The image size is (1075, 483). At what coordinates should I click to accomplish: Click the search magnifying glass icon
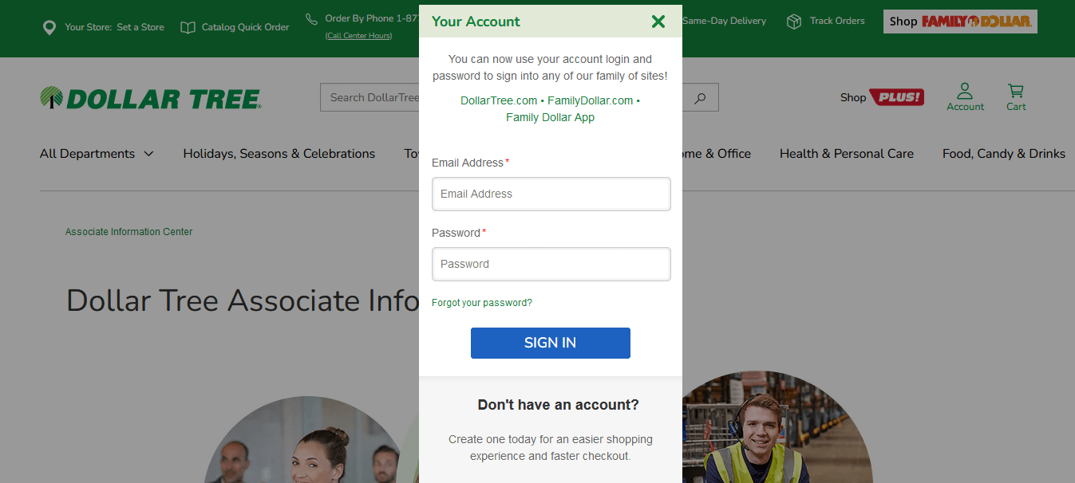(x=700, y=98)
